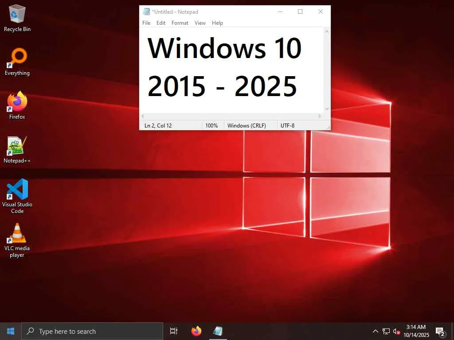The width and height of the screenshot is (454, 340).
Task: Open the Recycle Bin desktop icon
Action: point(17,18)
